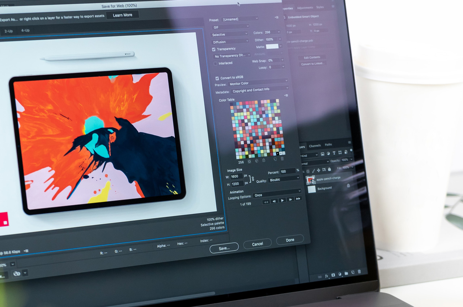Select the type layer filter icon
The width and height of the screenshot is (463, 307).
click(x=334, y=153)
